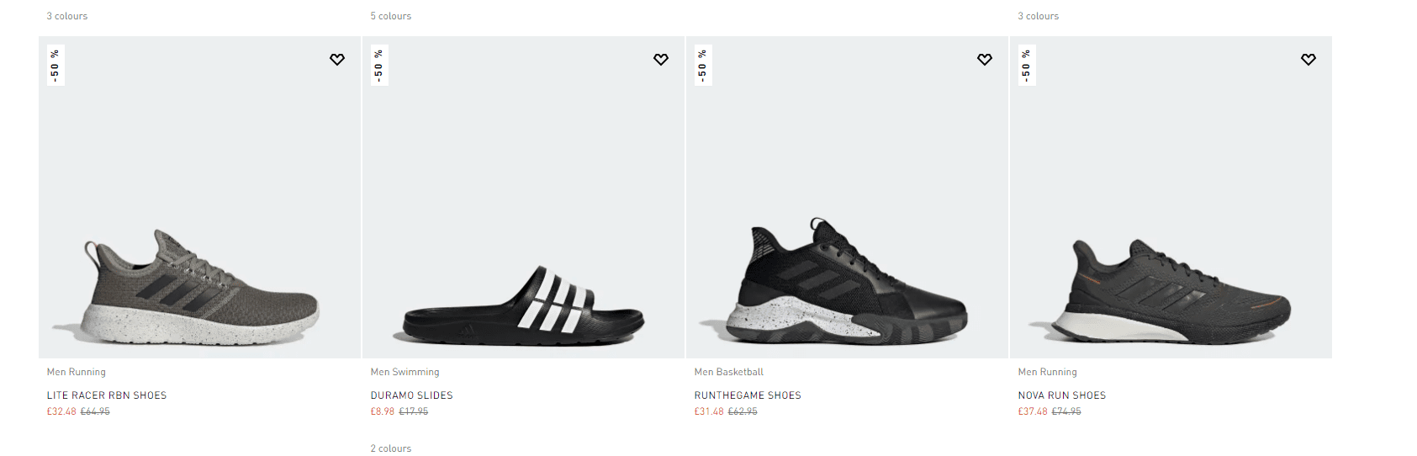Add Lite Racer RBN Shoes to wishlist
Screen dimensions: 1417x456
pyautogui.click(x=337, y=60)
